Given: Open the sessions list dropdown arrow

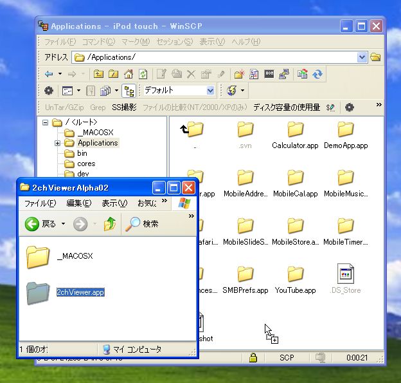Looking at the screenshot, I should 116,90.
